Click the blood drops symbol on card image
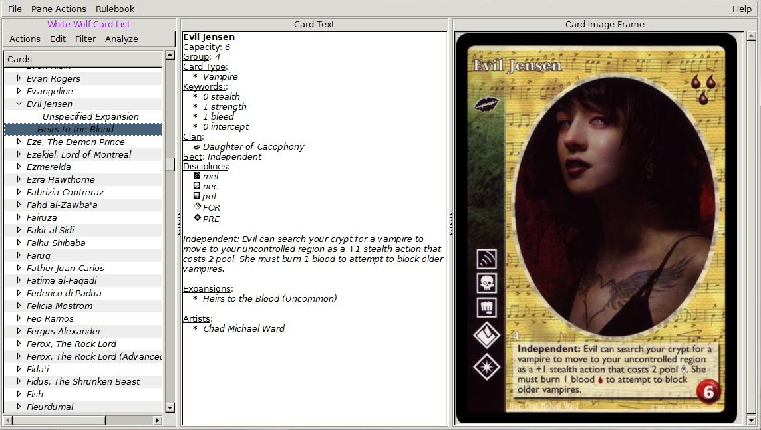 (x=703, y=89)
